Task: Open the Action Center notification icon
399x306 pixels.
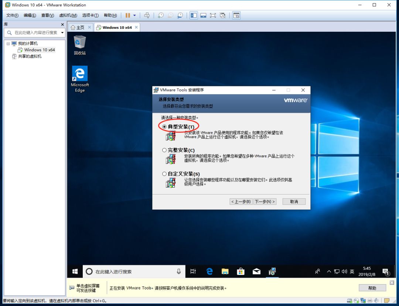Action: tap(386, 272)
